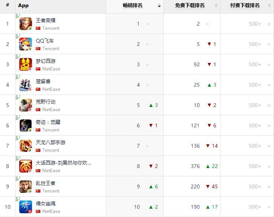Click the App column header
This screenshot has height=217, width=274.
[23, 6]
